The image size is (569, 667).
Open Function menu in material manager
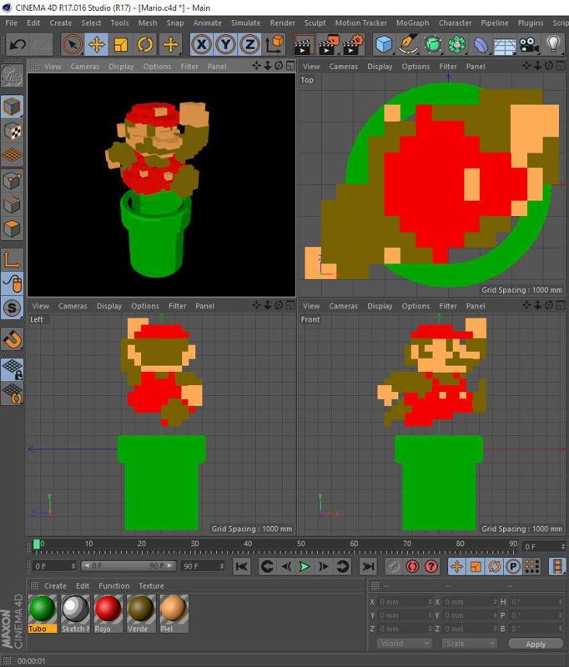[113, 586]
